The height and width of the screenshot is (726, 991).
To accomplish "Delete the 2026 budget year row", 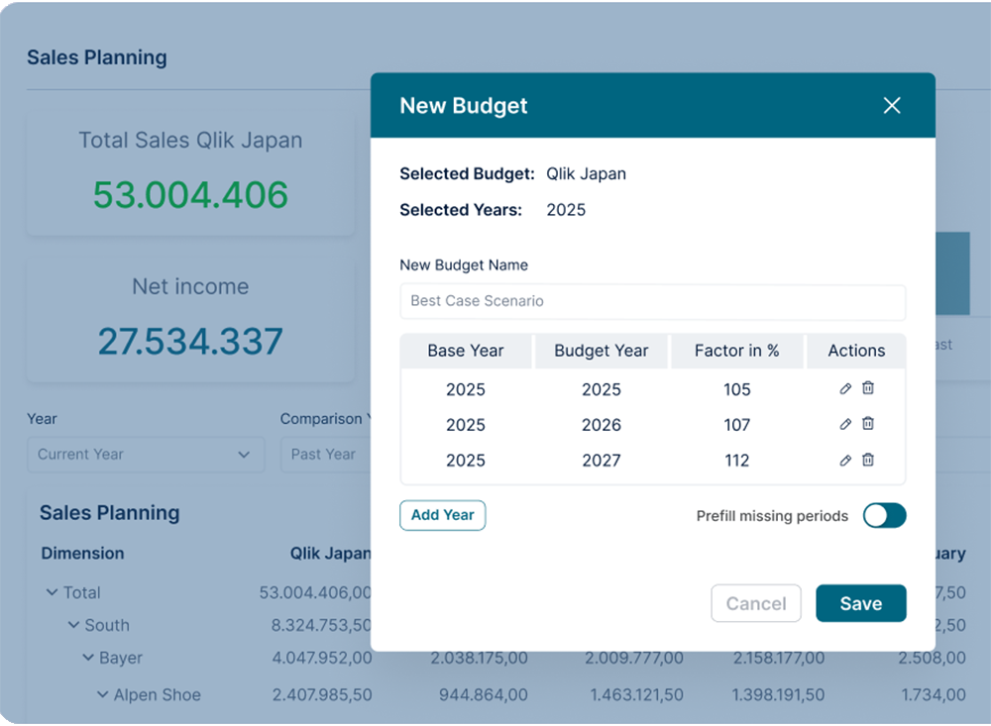I will (x=868, y=423).
